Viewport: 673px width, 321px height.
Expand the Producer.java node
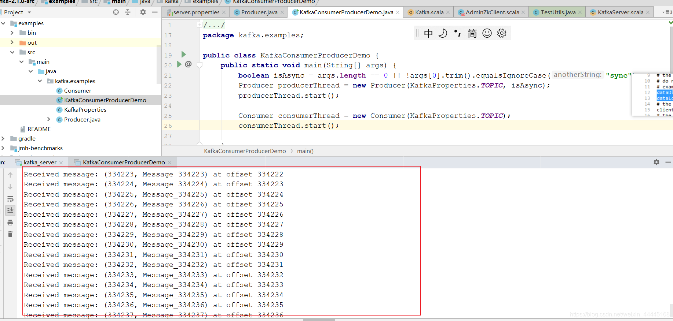pos(49,119)
